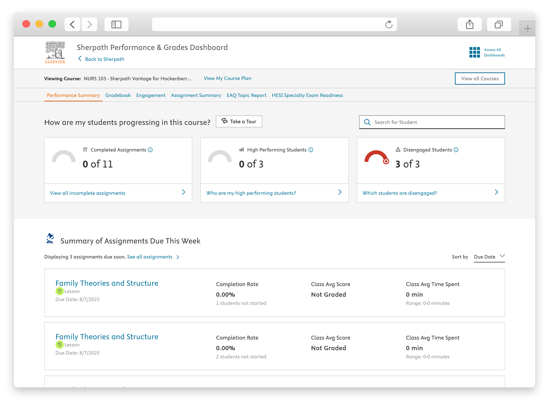Click the red Disengaged Students gauge

coord(376,157)
